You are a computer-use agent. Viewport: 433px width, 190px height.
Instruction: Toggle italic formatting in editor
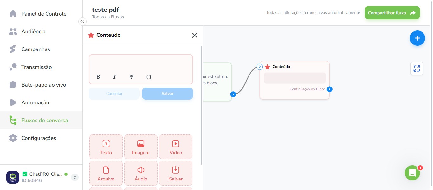115,77
